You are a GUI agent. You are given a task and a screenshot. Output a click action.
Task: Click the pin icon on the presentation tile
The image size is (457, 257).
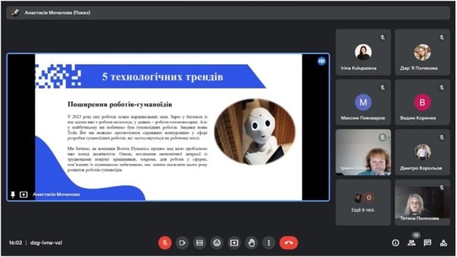[x=13, y=195]
